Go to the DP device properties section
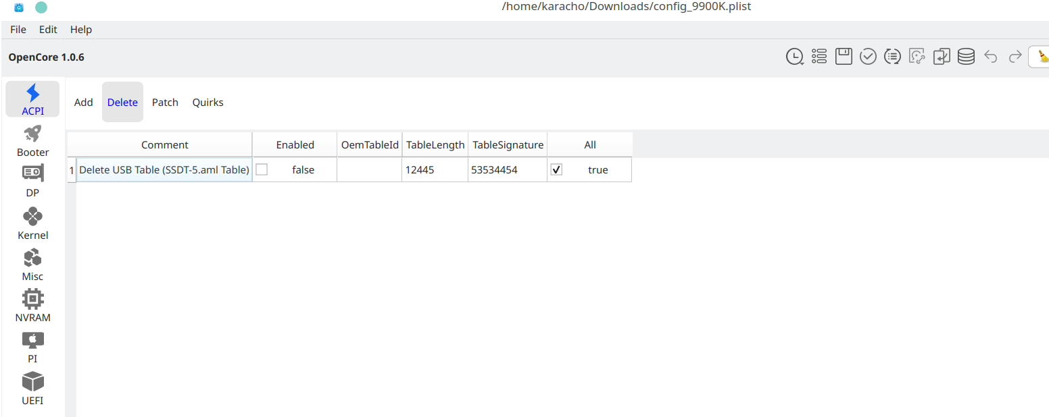The image size is (1049, 417). coord(32,182)
